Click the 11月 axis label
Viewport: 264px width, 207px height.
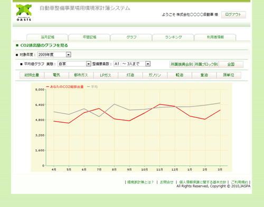[x=159, y=170]
